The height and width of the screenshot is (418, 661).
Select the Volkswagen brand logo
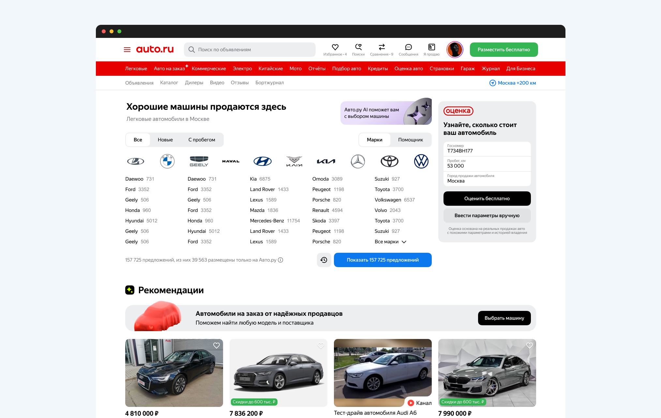pos(421,161)
